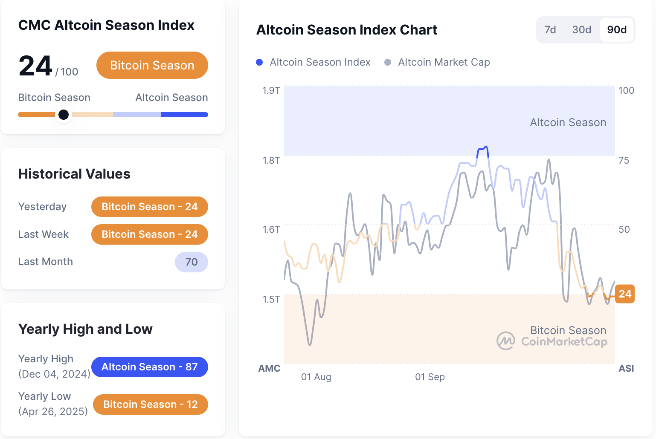This screenshot has height=439, width=656.
Task: Click the Last Month 70 value badge
Action: click(191, 262)
